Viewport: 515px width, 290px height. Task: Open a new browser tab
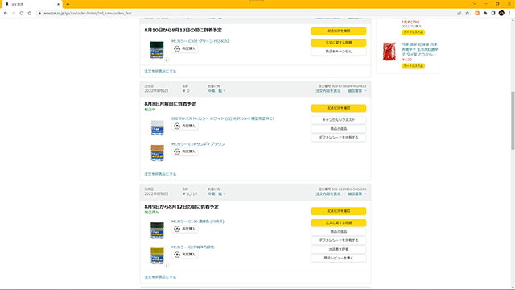[x=68, y=4]
